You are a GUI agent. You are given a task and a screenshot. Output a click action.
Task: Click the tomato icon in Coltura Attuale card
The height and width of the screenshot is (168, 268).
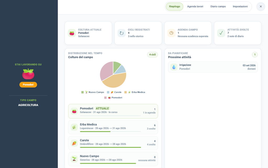tap(72, 33)
